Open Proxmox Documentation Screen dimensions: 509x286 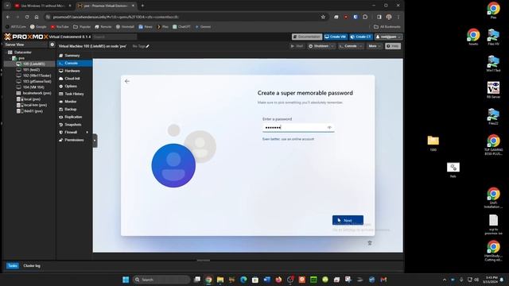pyautogui.click(x=307, y=37)
